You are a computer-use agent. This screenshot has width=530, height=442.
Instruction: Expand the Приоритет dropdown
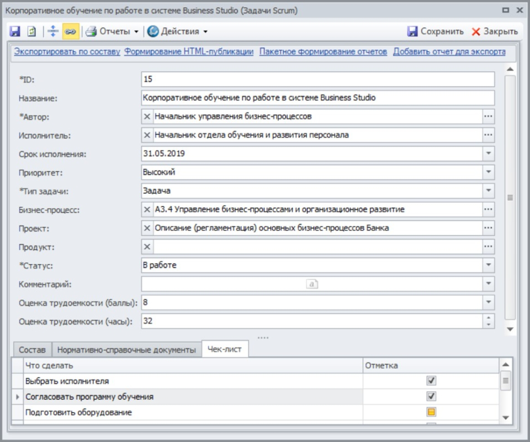[488, 172]
